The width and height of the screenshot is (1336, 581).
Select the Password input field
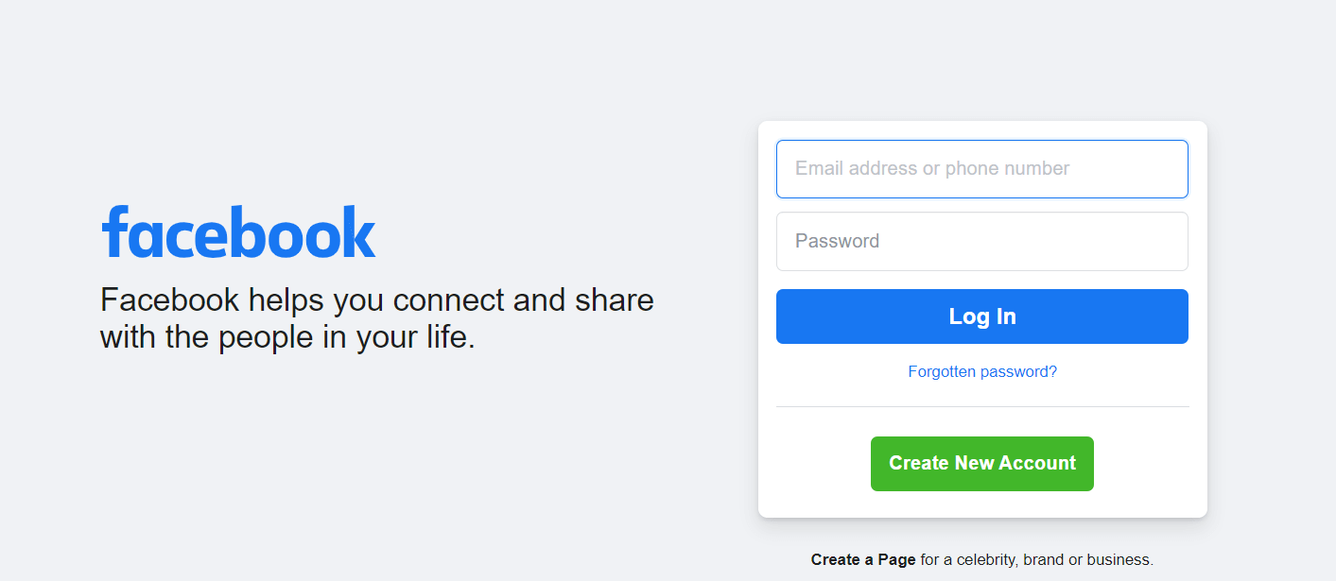click(982, 242)
